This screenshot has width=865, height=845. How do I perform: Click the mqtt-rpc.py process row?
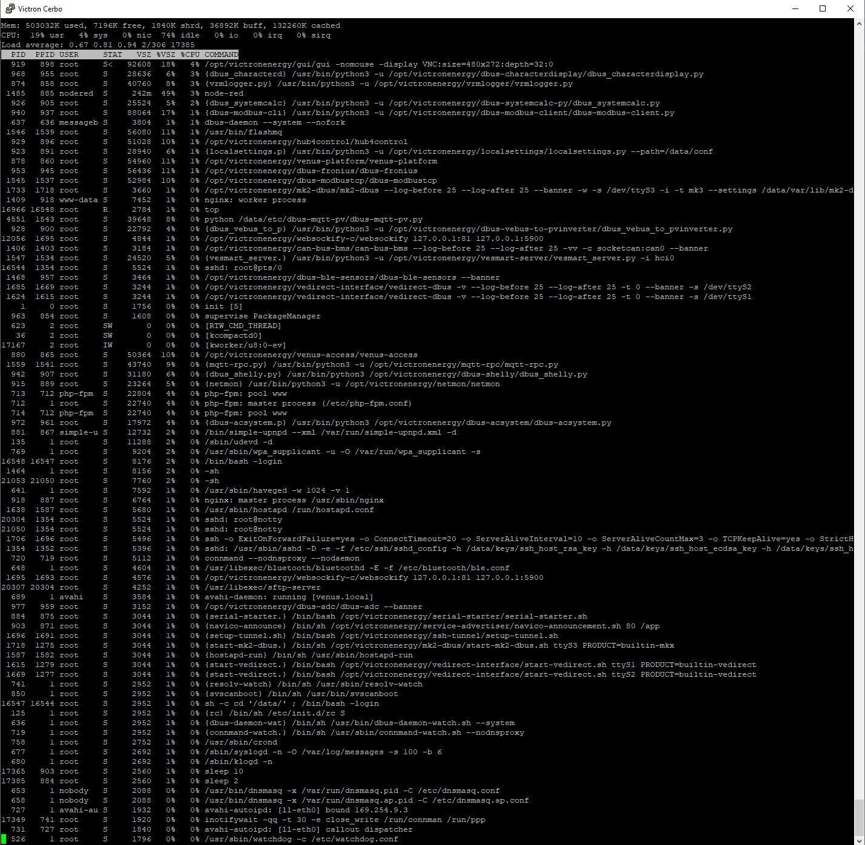point(280,364)
